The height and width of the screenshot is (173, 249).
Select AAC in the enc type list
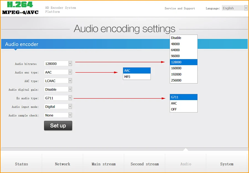click(137, 70)
